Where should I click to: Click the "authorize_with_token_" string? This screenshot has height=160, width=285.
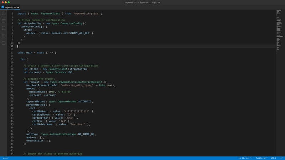[77, 85]
